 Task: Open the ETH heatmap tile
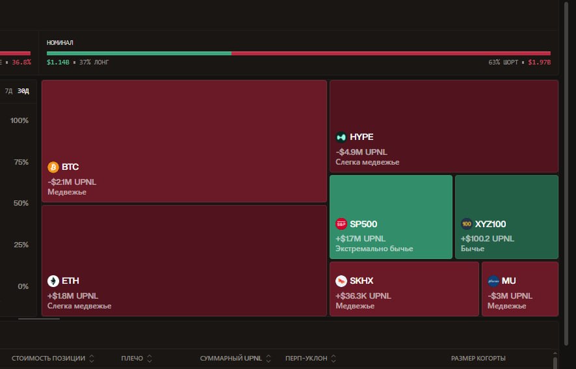click(x=184, y=260)
